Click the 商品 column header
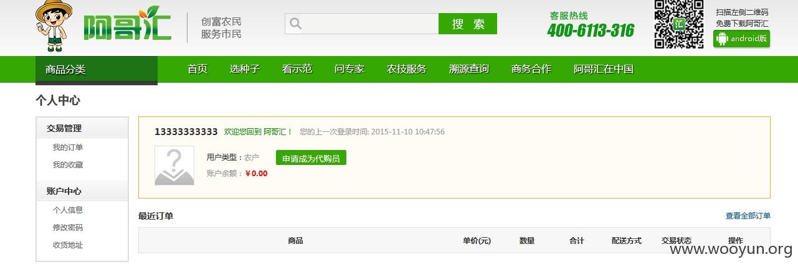Screen dimensions: 798x267 pyautogui.click(x=296, y=241)
